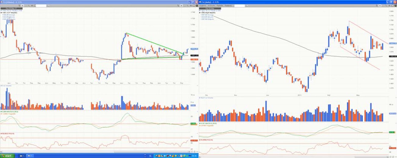Open the symbol dropdown arrow in the daily window
Screen dimensions: 397x158
pos(246,5)
